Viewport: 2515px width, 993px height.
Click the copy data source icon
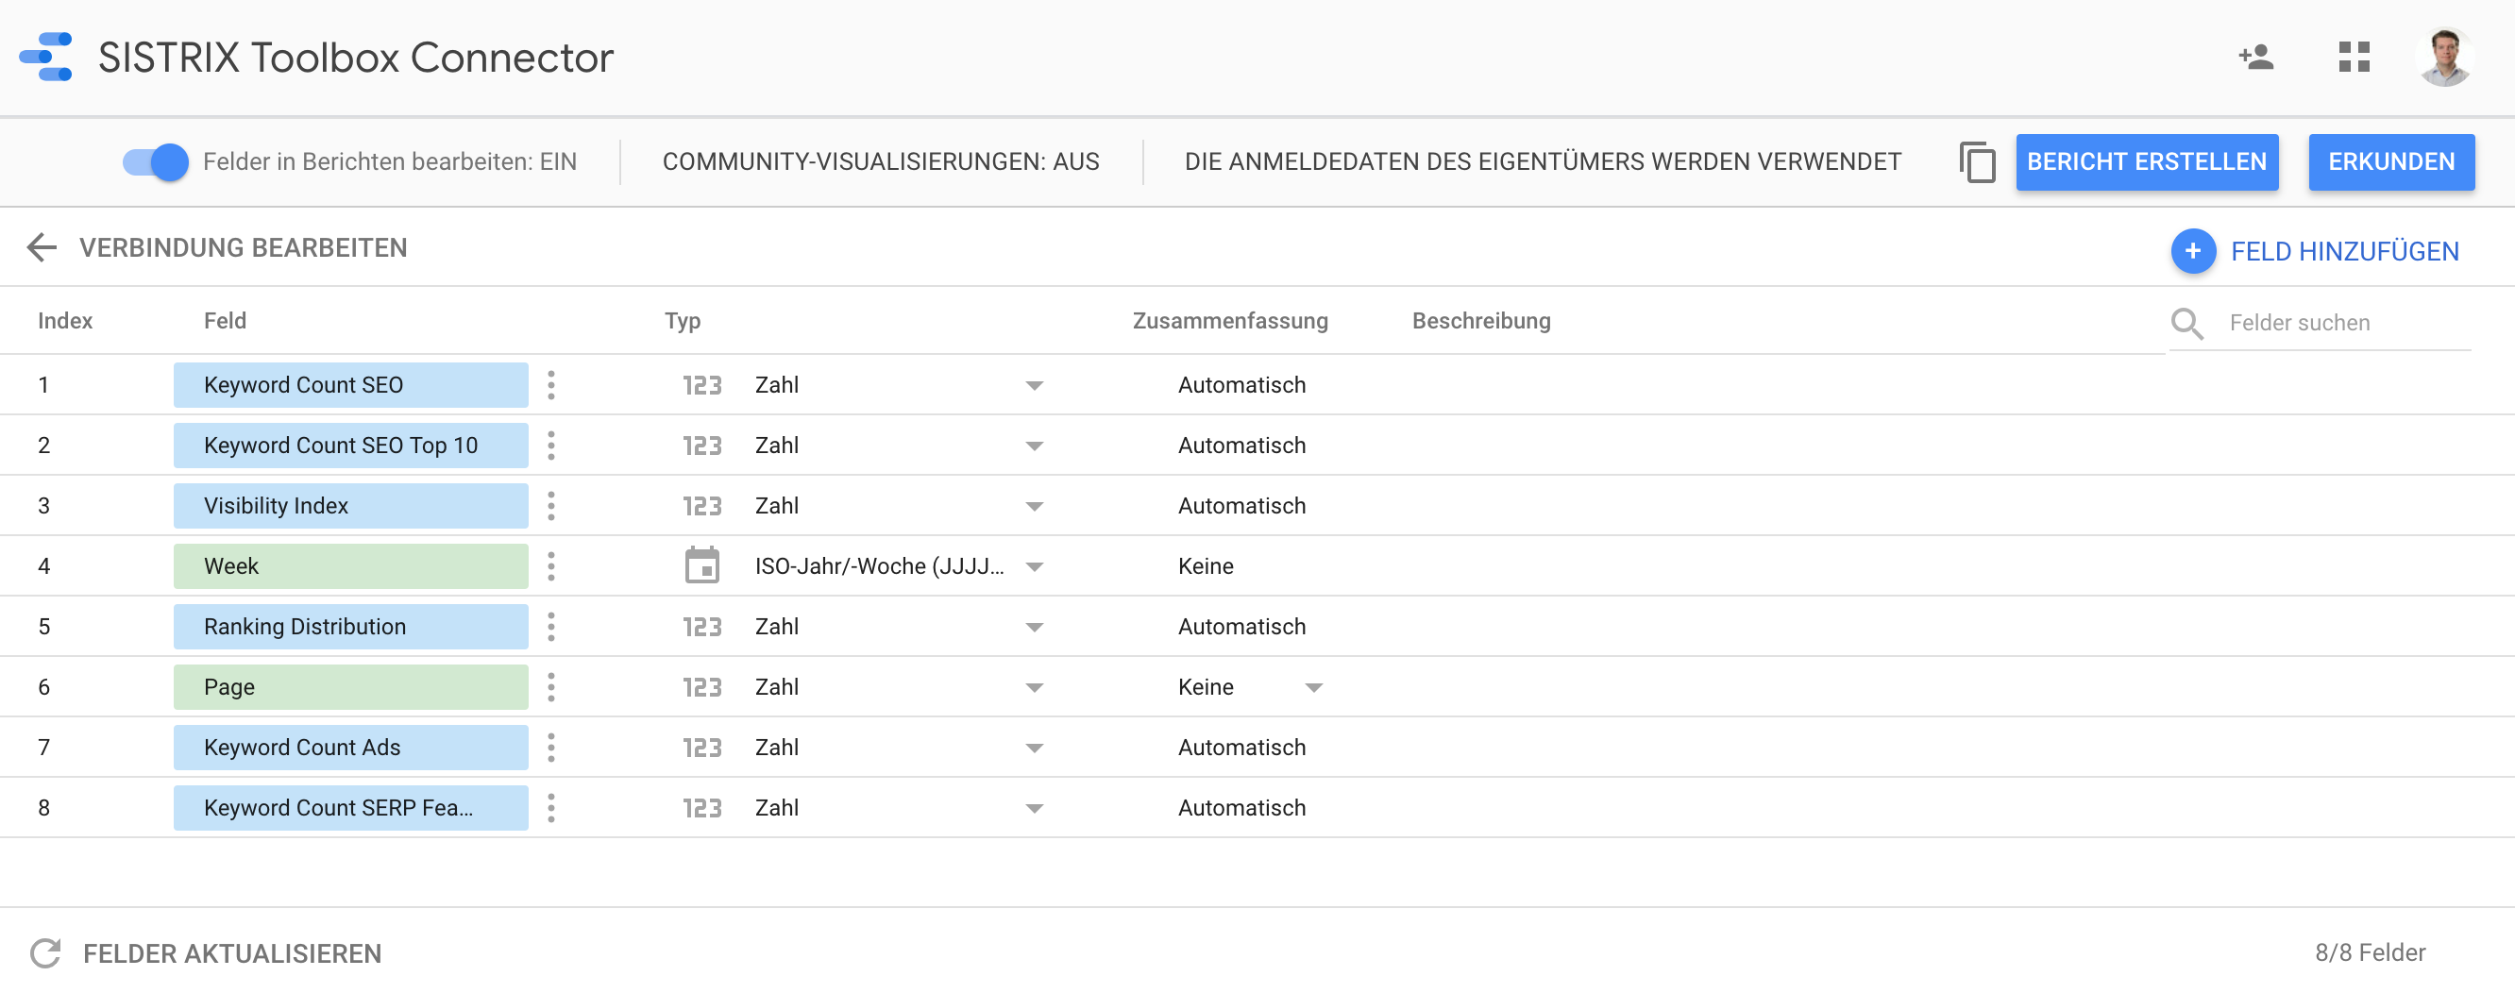click(1976, 162)
